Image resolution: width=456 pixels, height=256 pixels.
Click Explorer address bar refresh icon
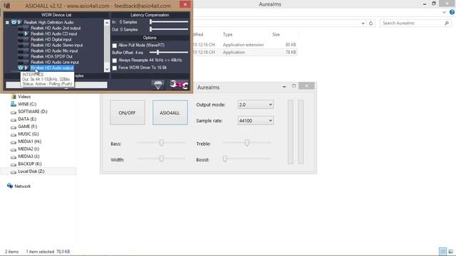coord(370,23)
